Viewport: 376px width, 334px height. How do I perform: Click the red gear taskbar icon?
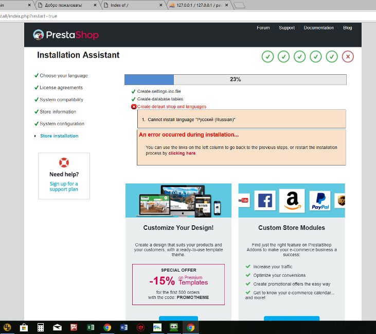click(x=140, y=327)
